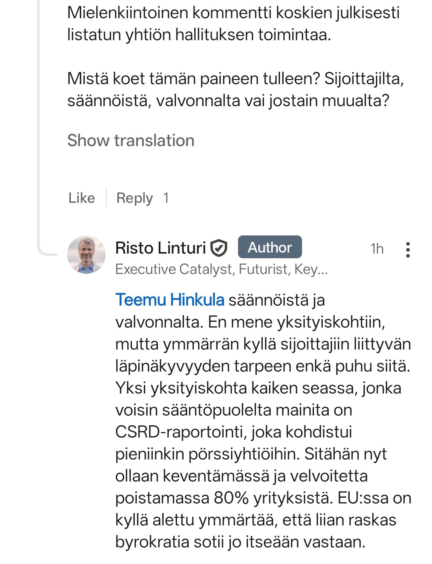
Task: Open Risto Linturi's profile photo
Action: tap(86, 255)
